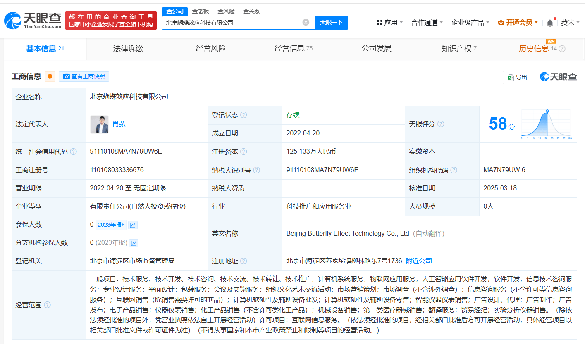Screen dimensions: 585x344
Task: Switch to the 法律诉讼 tab
Action: click(x=128, y=49)
